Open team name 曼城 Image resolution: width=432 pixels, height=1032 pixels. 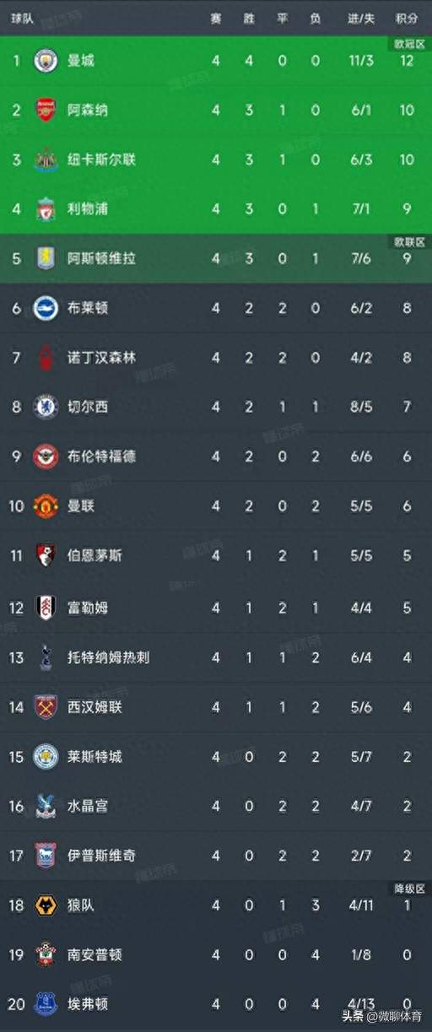coord(82,61)
